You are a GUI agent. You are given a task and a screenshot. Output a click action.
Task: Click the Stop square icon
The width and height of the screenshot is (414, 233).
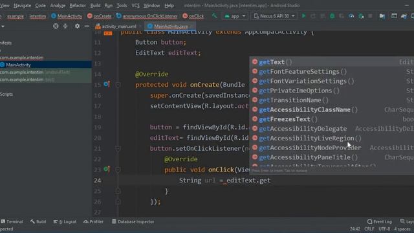(370, 16)
